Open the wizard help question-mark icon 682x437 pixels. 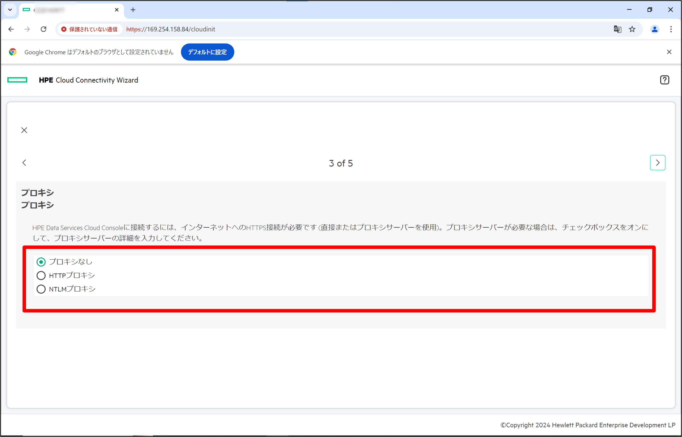click(x=664, y=80)
